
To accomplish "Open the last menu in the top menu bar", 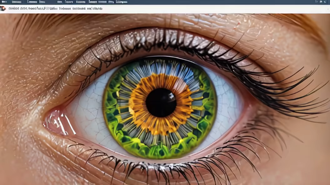I will 121,2.
